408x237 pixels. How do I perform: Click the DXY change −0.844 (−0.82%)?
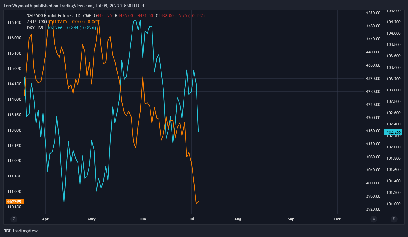click(80, 28)
